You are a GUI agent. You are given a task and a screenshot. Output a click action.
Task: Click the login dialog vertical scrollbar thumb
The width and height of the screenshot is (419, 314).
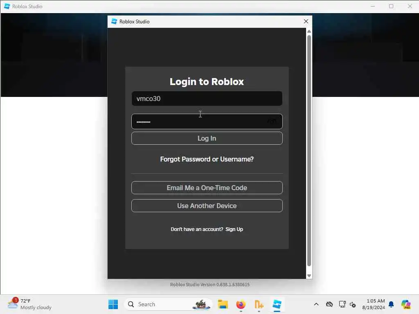coord(309,151)
